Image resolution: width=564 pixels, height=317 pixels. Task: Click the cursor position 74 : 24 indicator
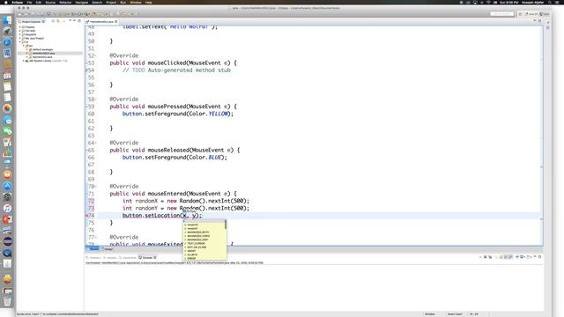(x=474, y=314)
